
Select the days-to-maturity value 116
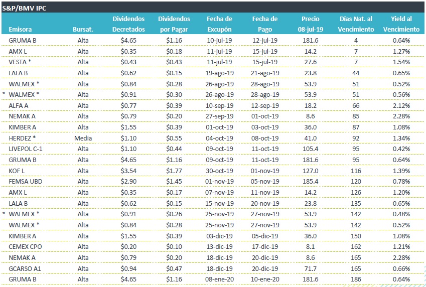(x=356, y=171)
